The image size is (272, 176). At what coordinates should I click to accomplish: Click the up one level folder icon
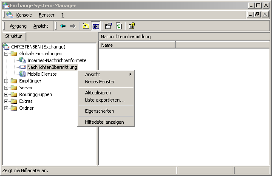86,26
